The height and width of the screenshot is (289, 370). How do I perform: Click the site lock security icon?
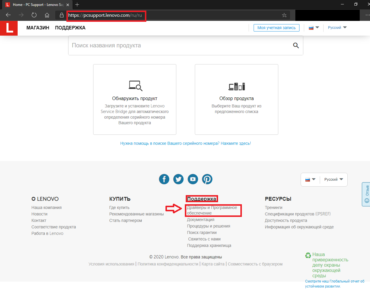62,15
